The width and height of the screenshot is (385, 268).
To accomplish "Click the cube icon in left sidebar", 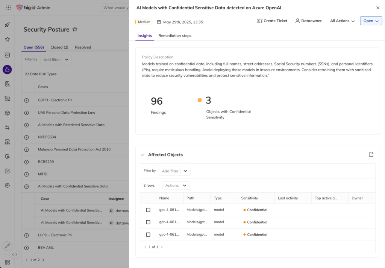I will pyautogui.click(x=7, y=113).
